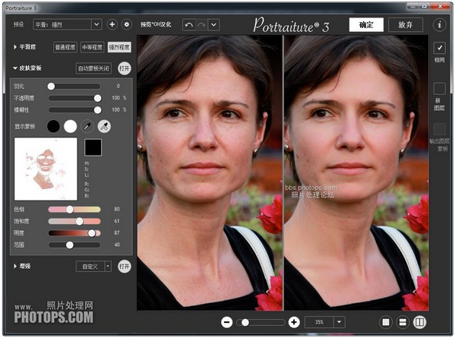Click the 明度 luminance slider
The height and width of the screenshot is (338, 455).
click(74, 233)
